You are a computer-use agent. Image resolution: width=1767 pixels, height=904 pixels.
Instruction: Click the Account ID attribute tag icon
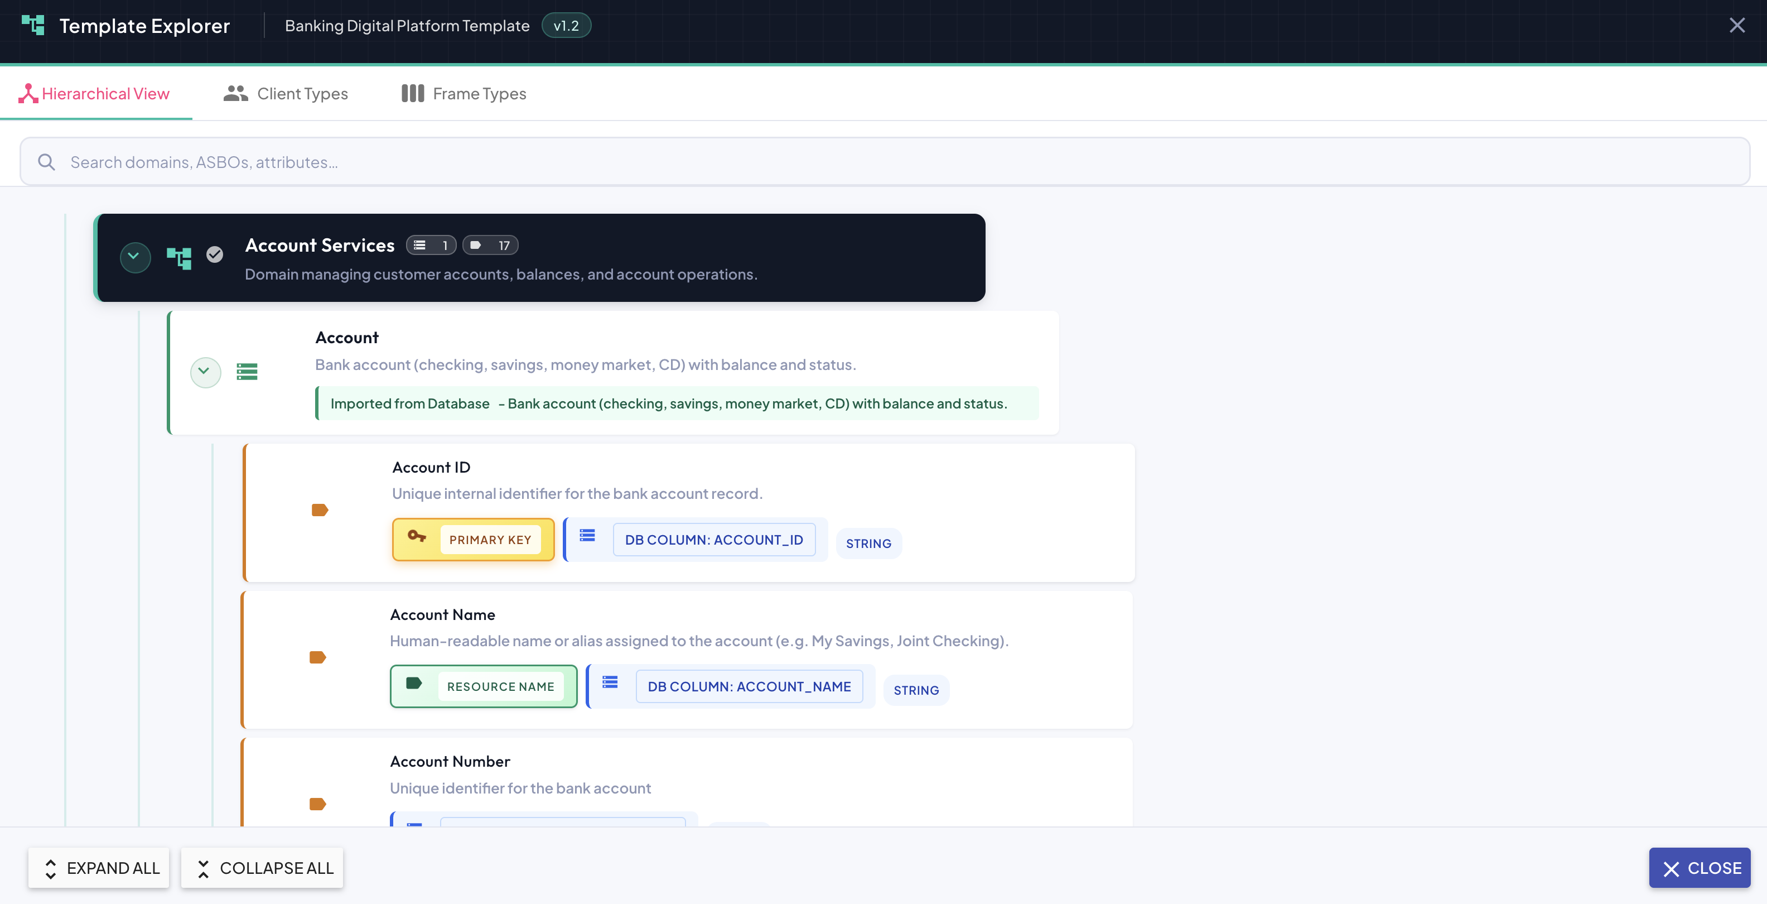point(320,510)
